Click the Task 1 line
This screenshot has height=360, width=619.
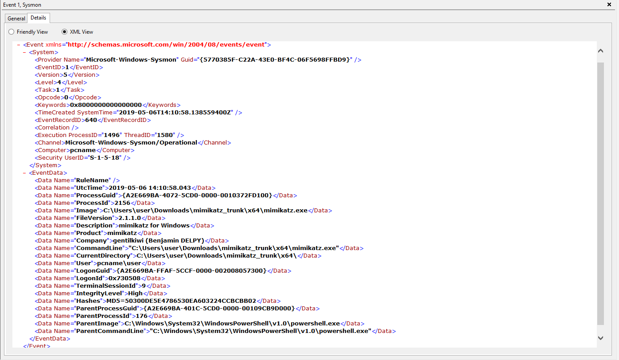tap(58, 90)
